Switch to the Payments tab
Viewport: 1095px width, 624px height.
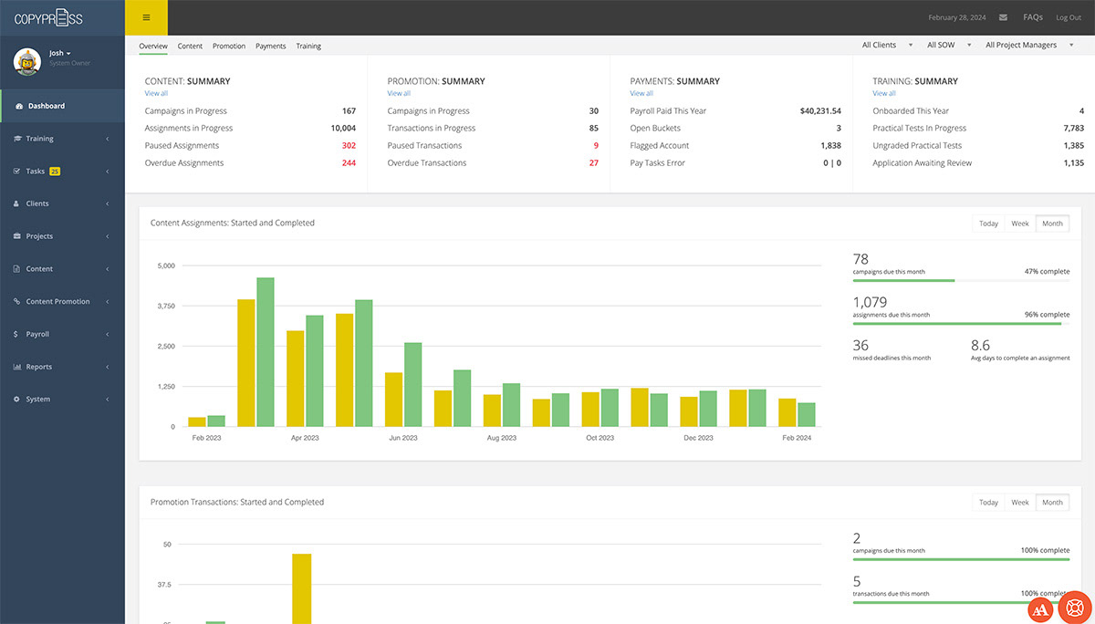click(x=271, y=46)
